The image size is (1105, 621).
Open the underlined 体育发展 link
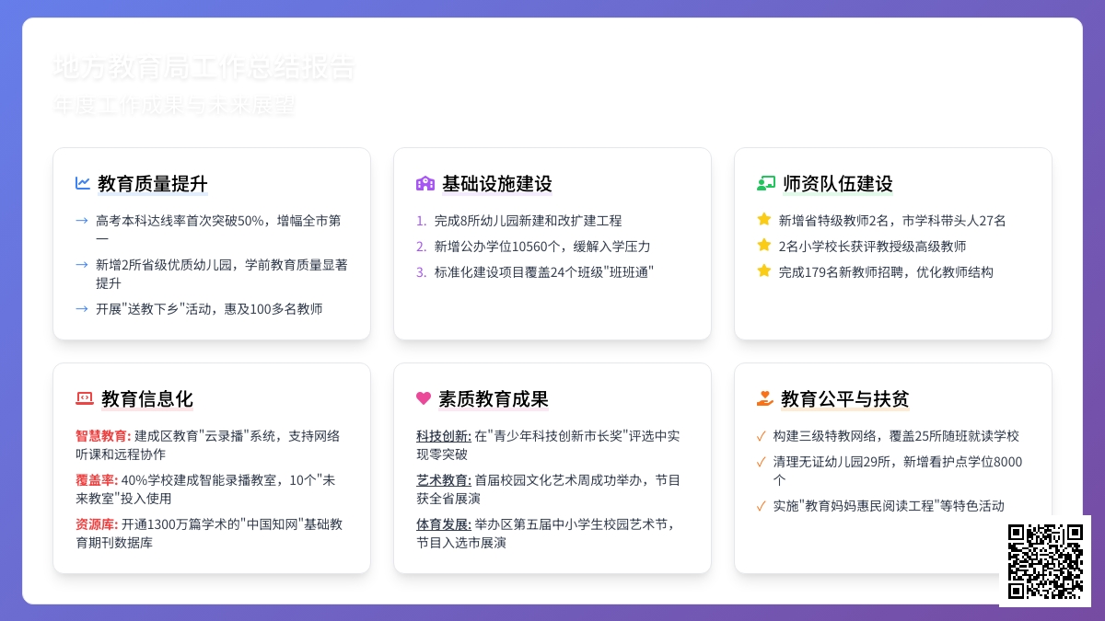pyautogui.click(x=443, y=524)
